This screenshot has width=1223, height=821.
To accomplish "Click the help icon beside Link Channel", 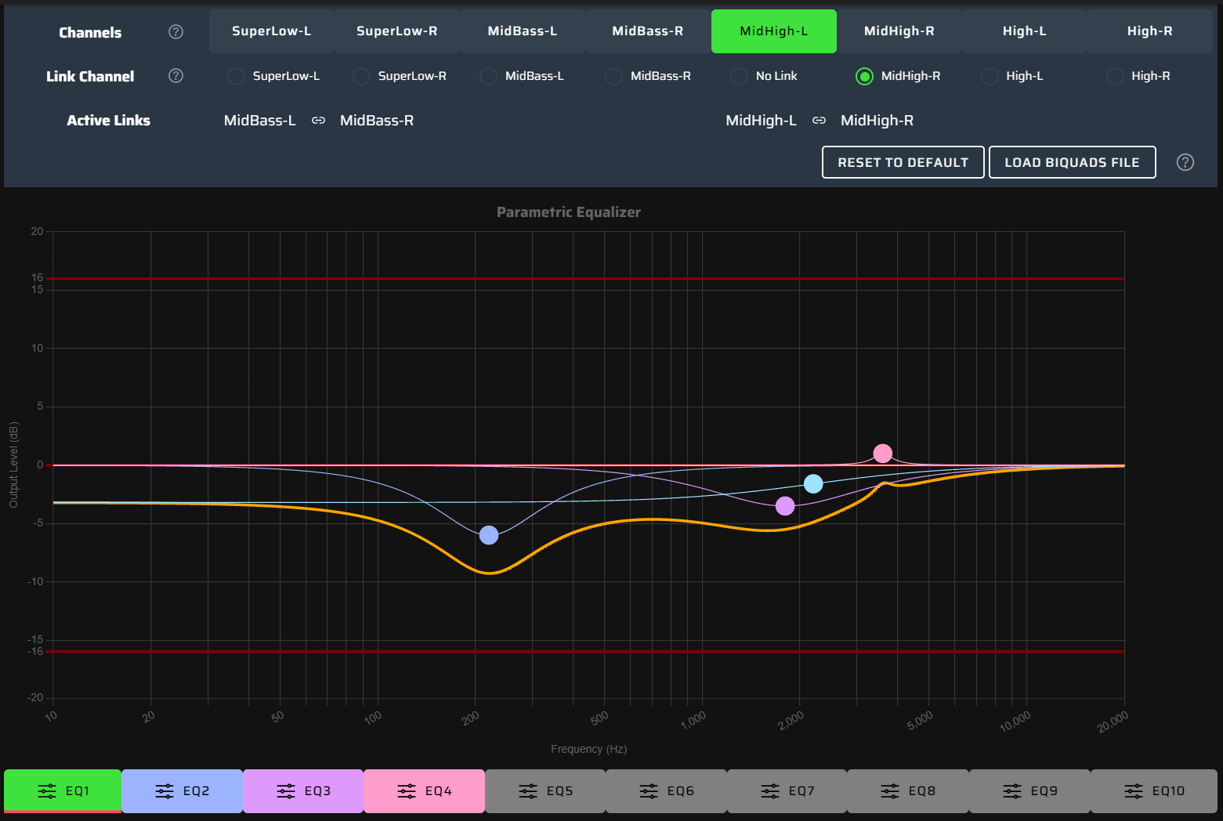I will tap(176, 76).
